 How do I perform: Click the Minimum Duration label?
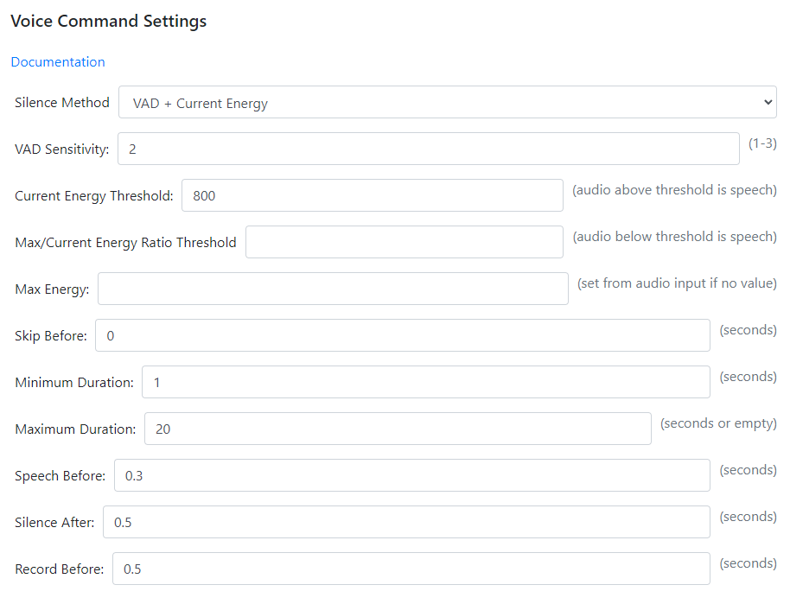tap(74, 383)
